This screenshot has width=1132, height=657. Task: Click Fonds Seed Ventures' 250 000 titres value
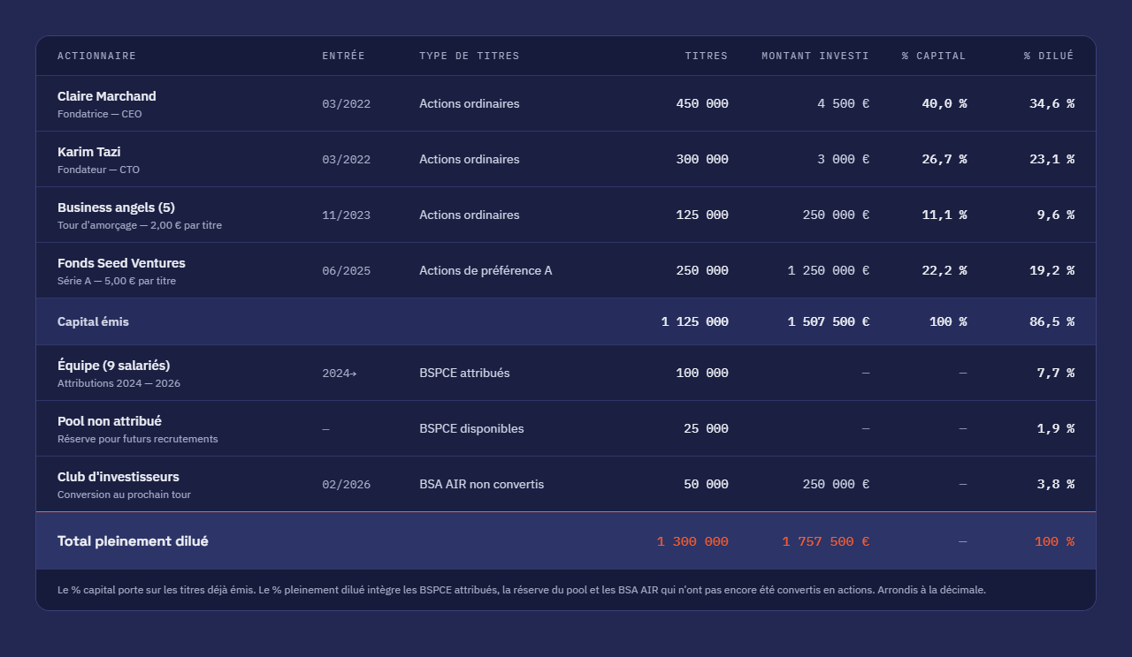702,271
